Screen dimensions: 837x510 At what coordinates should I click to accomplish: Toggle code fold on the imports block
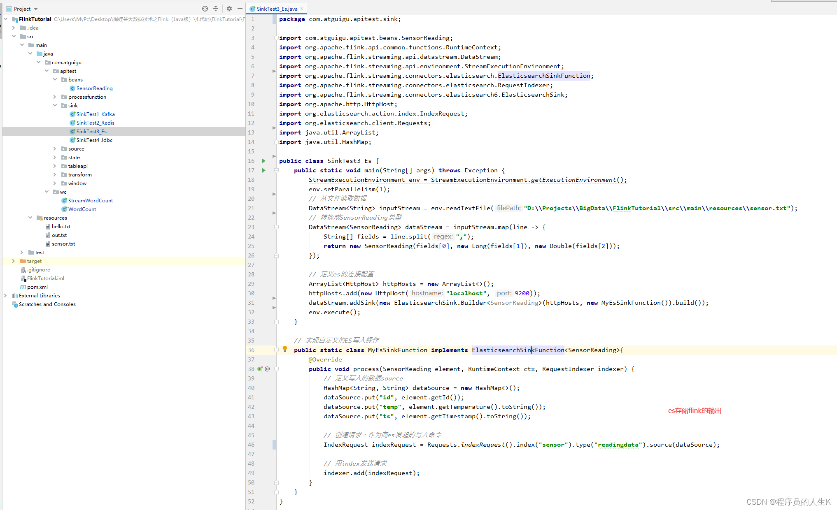(x=276, y=38)
